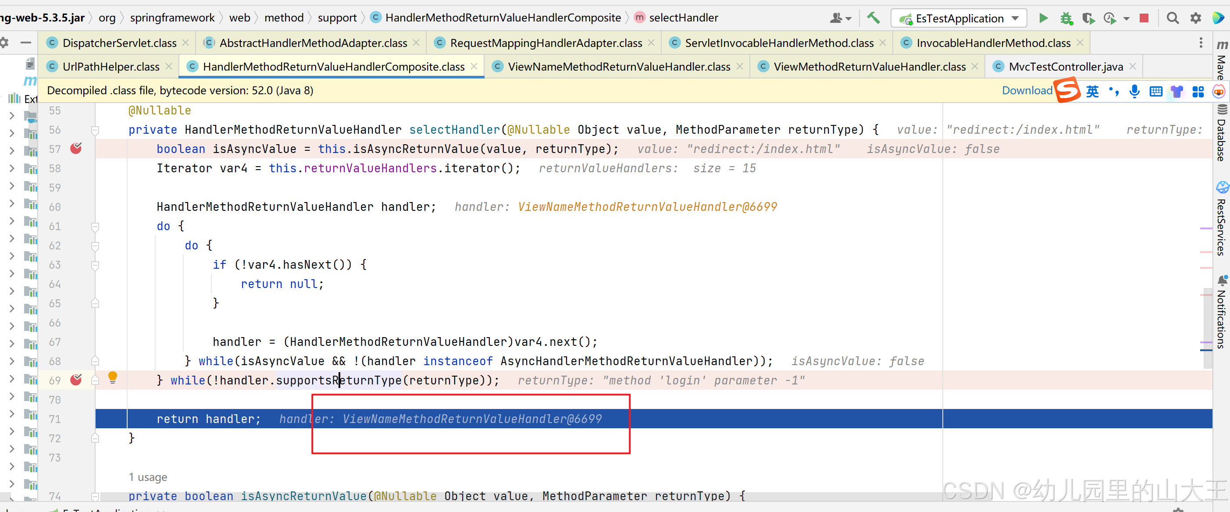The image size is (1230, 512).
Task: Open IDE Settings with the gear icon
Action: click(x=1196, y=18)
